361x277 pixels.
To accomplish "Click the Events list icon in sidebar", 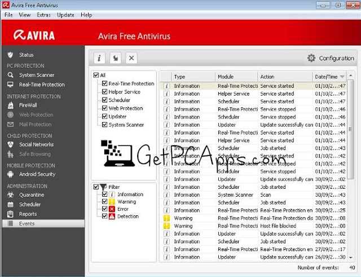I will tap(10, 223).
